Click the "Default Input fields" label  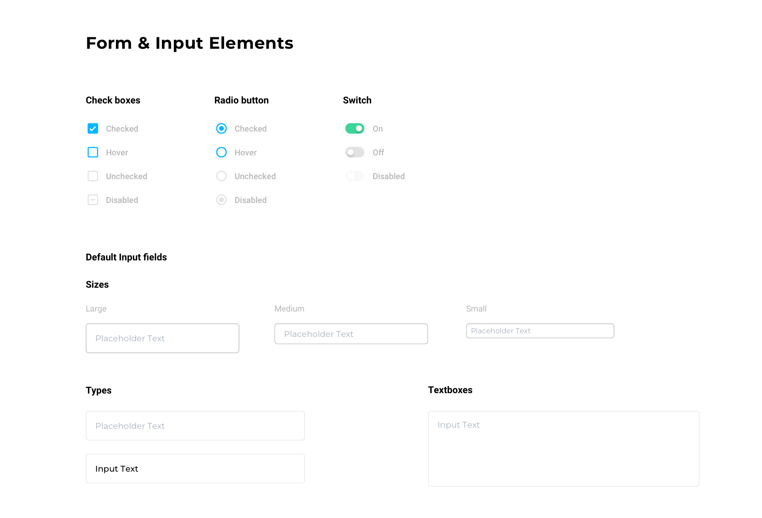click(x=126, y=257)
